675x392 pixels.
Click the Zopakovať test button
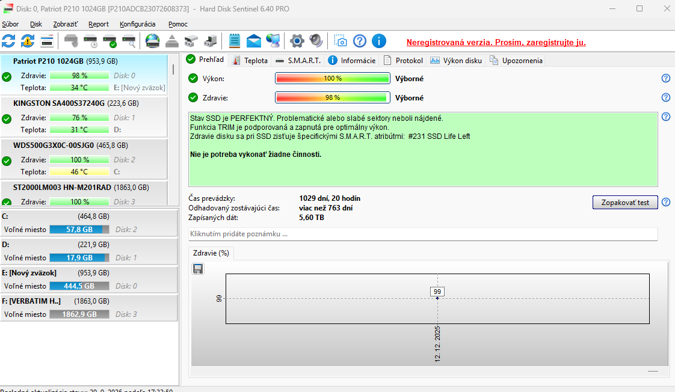point(625,202)
